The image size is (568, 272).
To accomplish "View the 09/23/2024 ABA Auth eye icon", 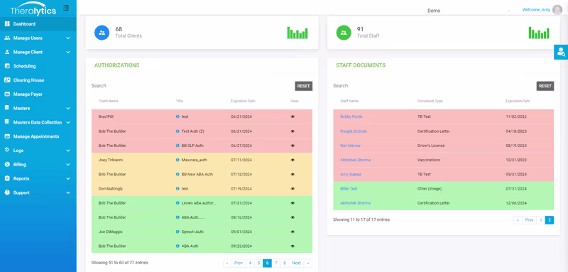I will click(293, 246).
